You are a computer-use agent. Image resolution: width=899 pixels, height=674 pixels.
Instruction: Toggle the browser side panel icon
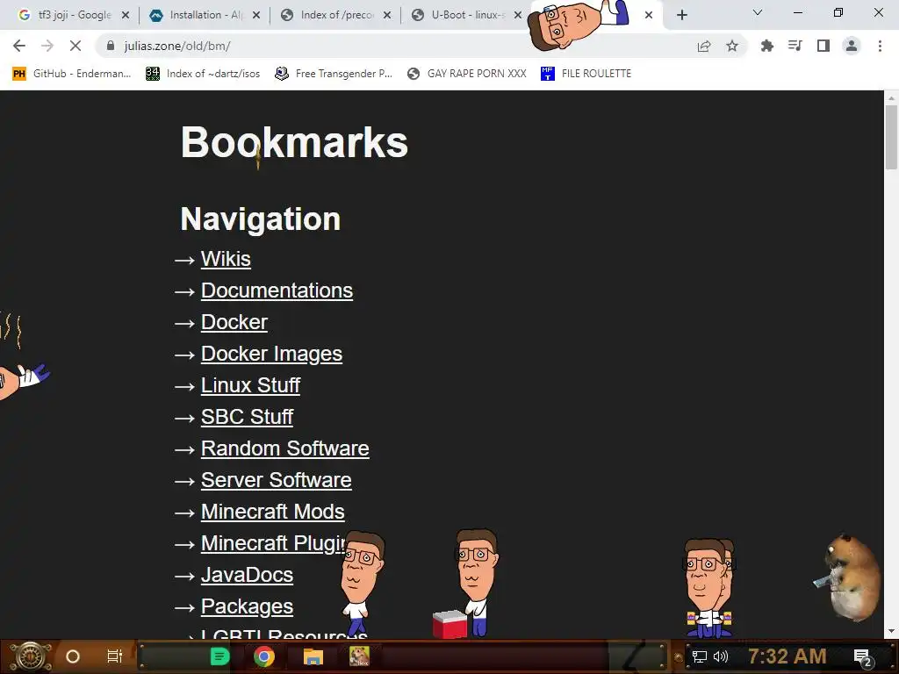tap(823, 46)
